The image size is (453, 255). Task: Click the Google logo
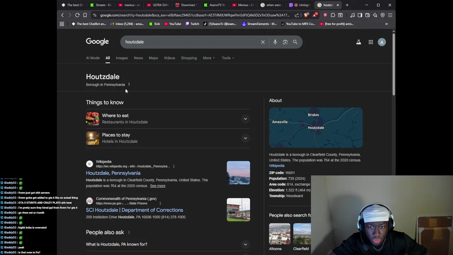click(x=97, y=42)
